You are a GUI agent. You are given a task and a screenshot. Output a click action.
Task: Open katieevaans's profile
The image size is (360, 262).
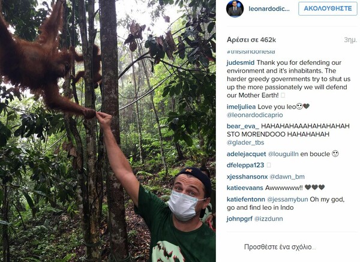pos(245,188)
